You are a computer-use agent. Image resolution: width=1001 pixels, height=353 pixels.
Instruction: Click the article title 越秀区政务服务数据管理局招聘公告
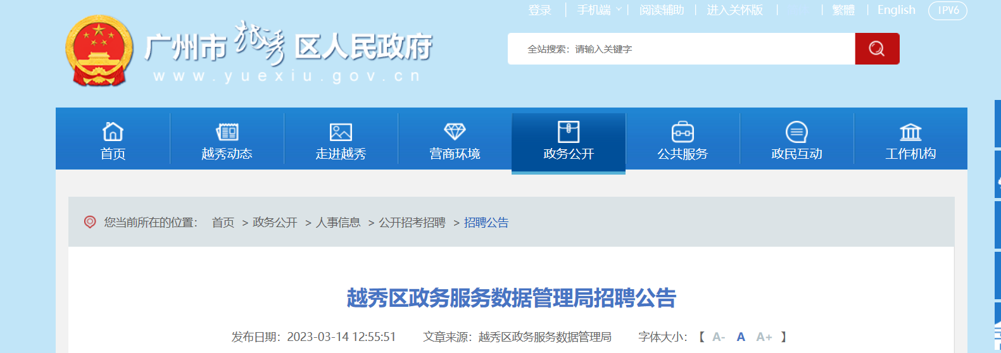512,298
